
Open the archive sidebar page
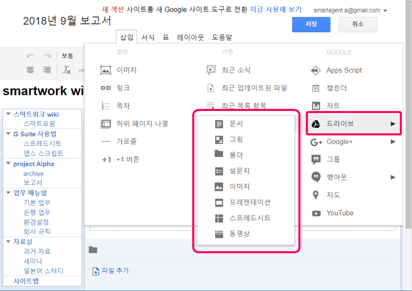(33, 174)
